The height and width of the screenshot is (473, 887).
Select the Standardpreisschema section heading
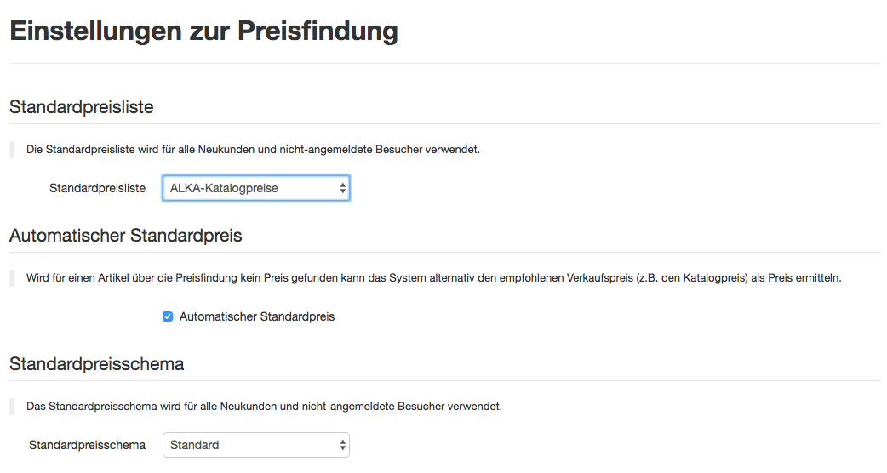pyautogui.click(x=97, y=364)
